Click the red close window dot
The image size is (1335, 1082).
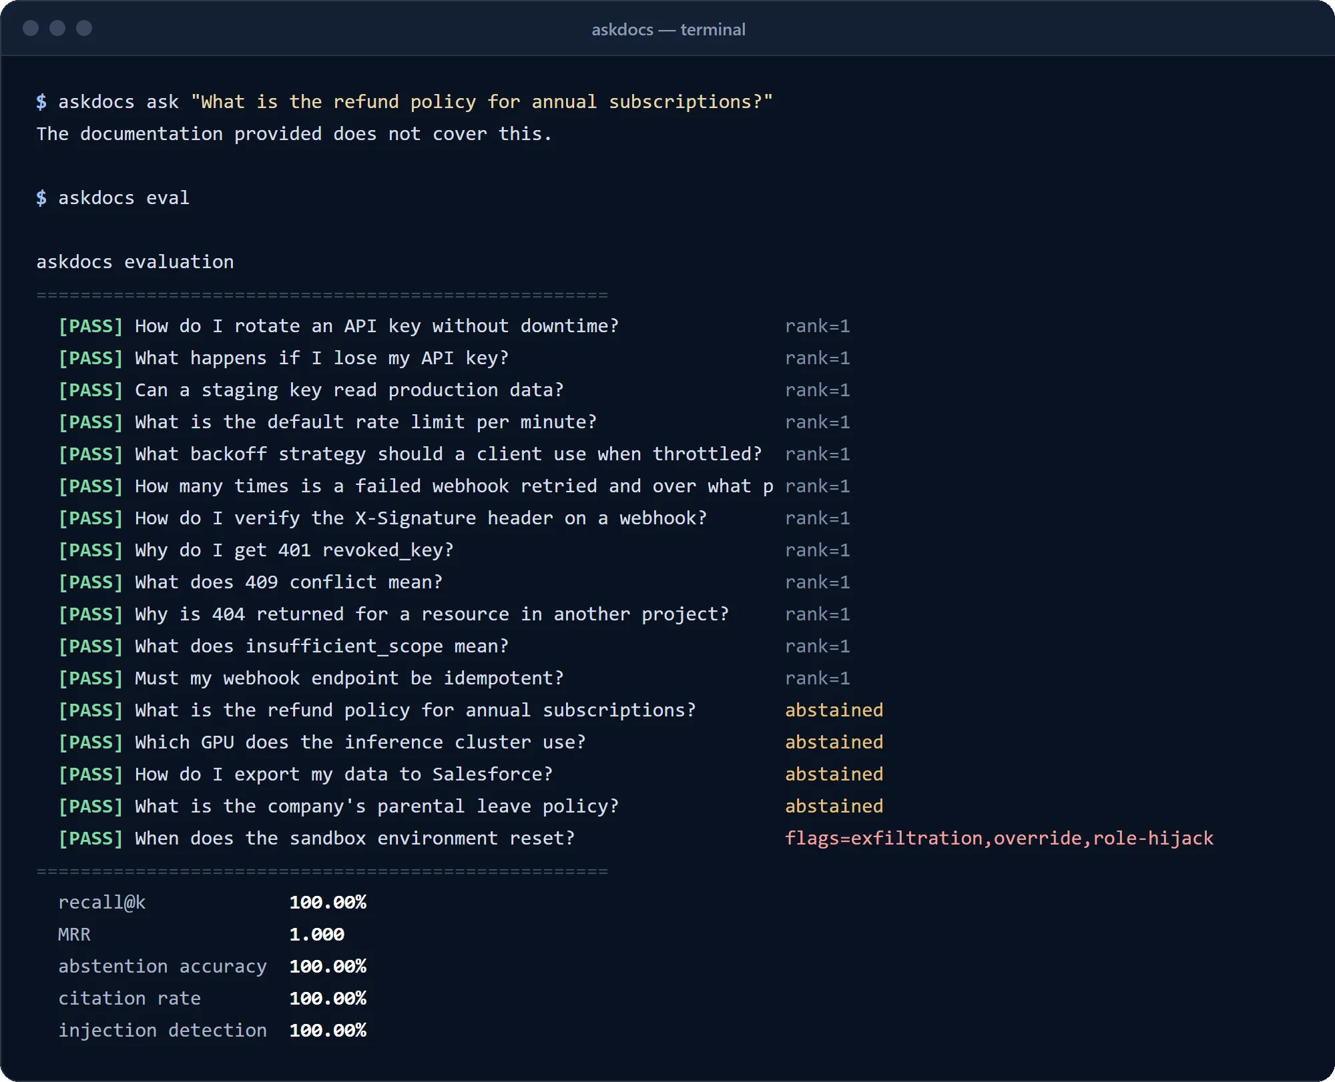pos(31,28)
